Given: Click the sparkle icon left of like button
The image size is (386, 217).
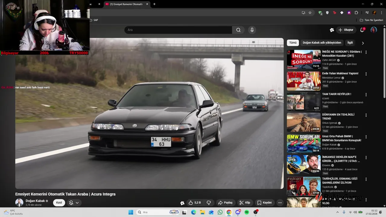Looking at the screenshot, I should [182, 203].
